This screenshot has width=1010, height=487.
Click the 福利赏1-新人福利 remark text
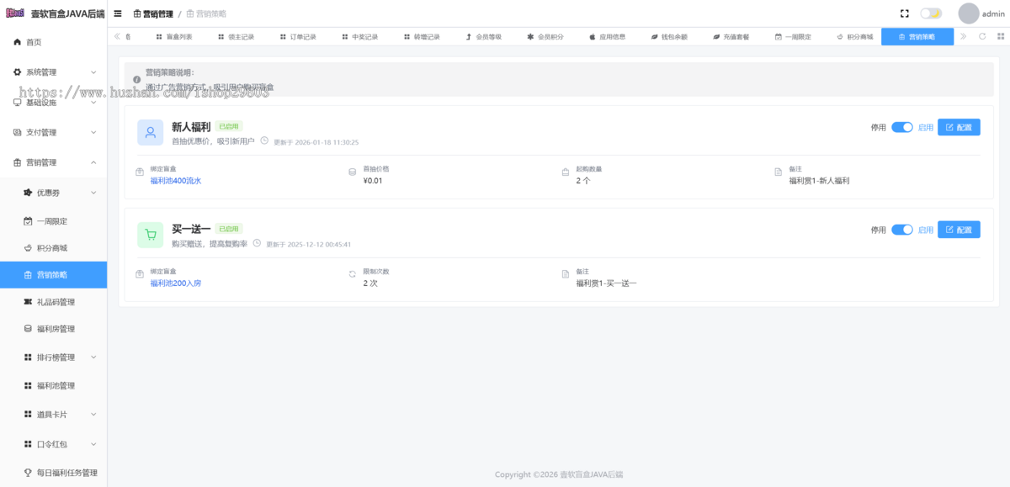[819, 181]
